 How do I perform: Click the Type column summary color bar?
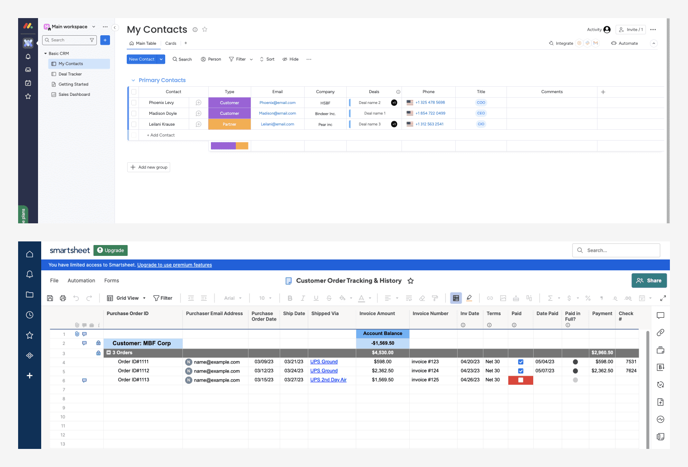[x=229, y=146]
